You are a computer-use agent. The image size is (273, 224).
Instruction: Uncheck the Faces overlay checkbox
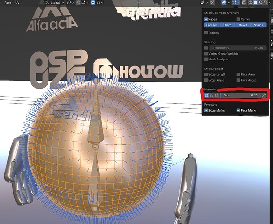(x=206, y=19)
